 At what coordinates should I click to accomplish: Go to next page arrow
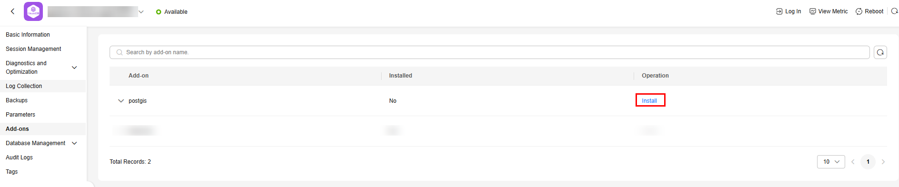[883, 162]
